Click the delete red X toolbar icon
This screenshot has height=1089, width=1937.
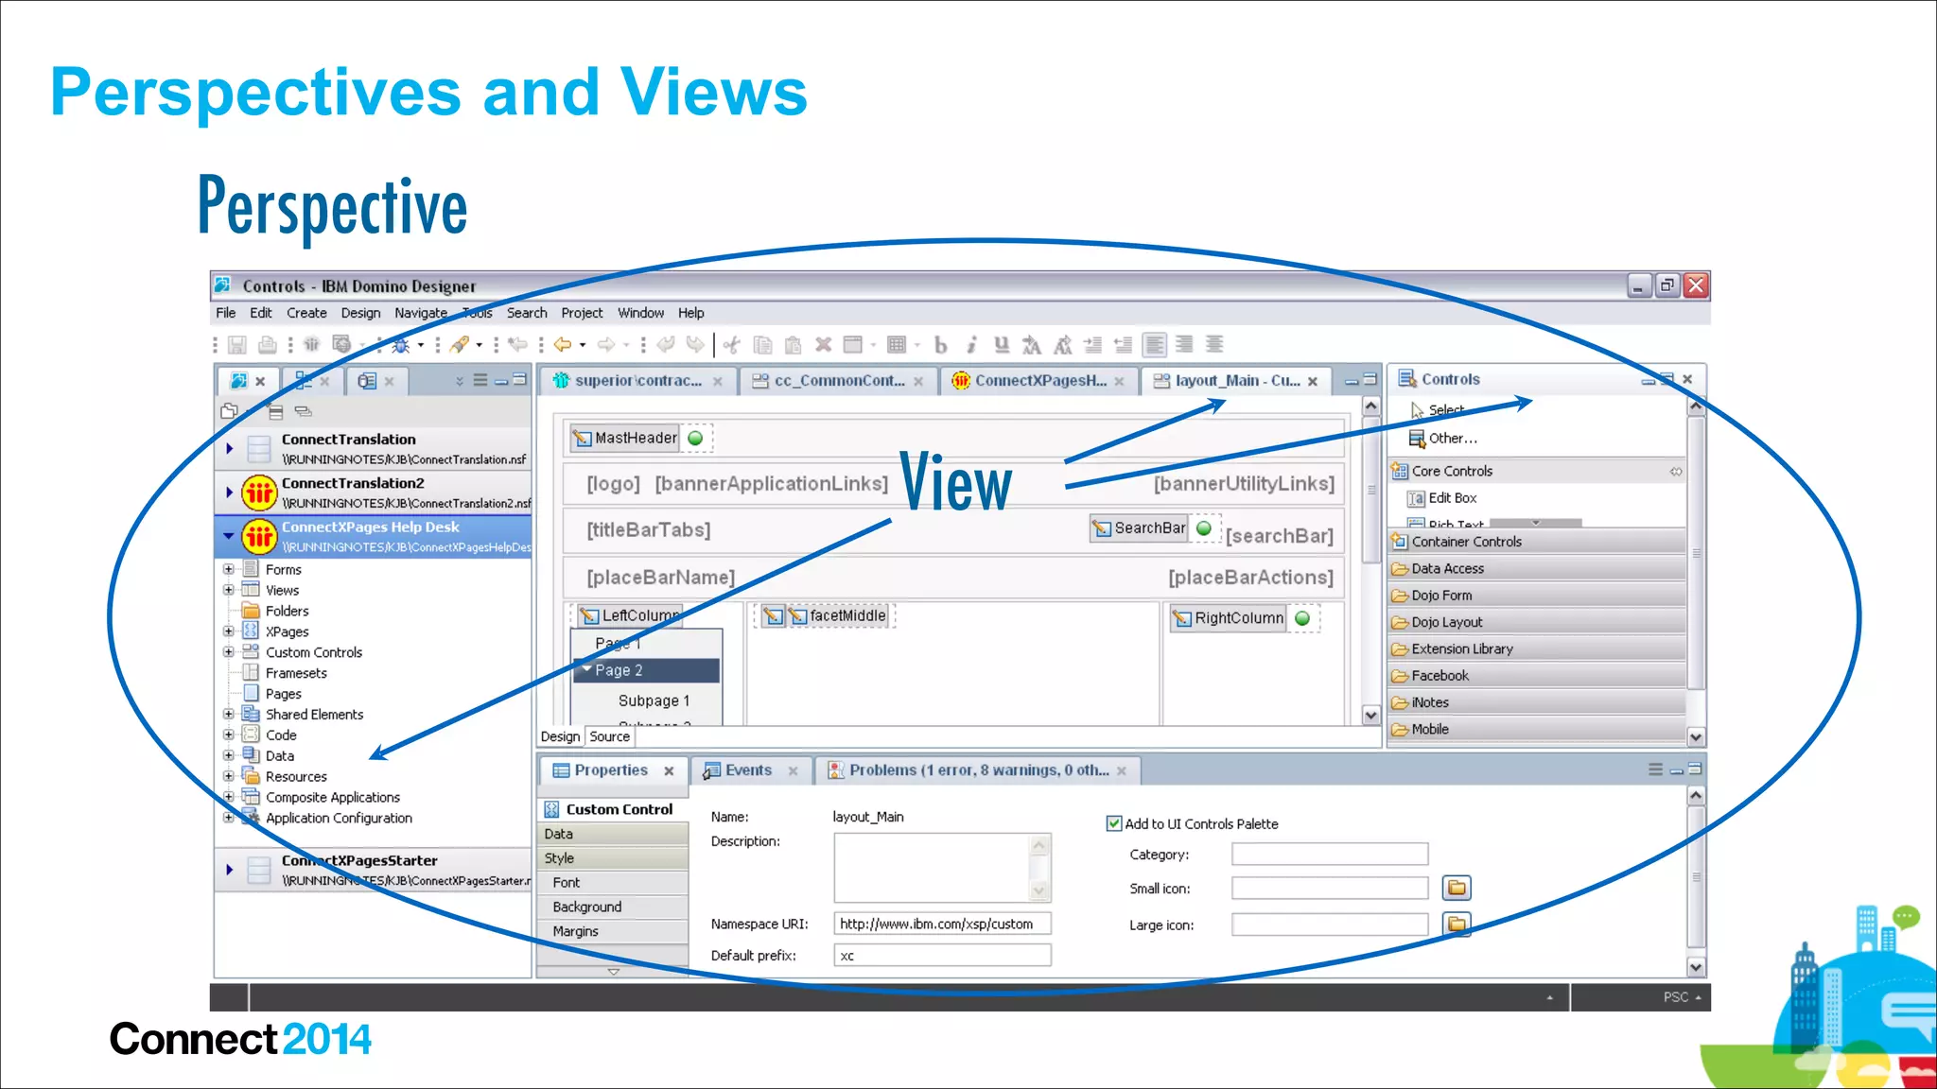(x=823, y=345)
